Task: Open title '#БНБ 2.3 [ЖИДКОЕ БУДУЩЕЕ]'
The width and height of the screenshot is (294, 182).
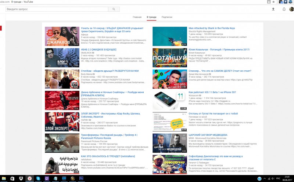Action: [x=98, y=49]
